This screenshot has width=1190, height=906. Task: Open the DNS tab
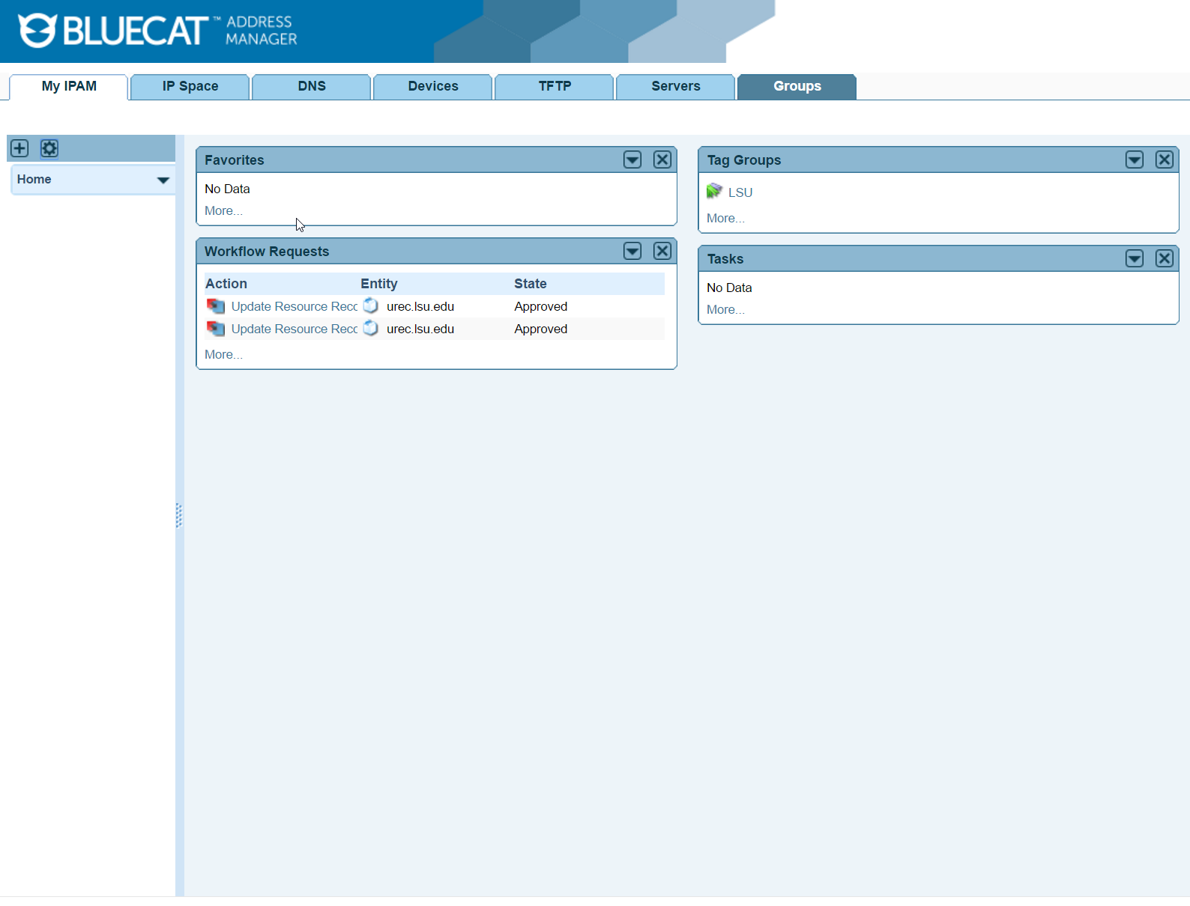tap(312, 86)
